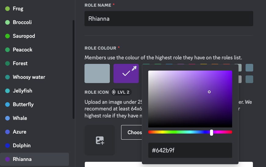Click the Choose Image button

pos(132,132)
